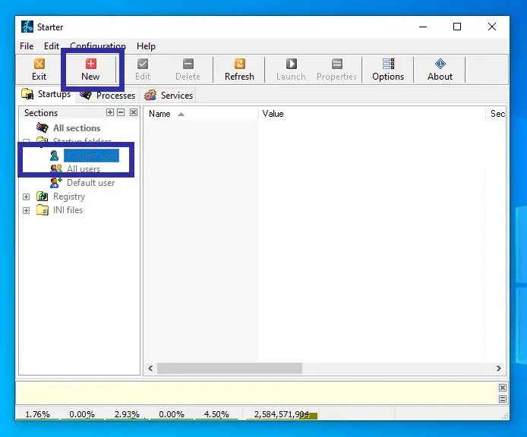Click the About toolbar icon
The height and width of the screenshot is (437, 527).
(440, 69)
